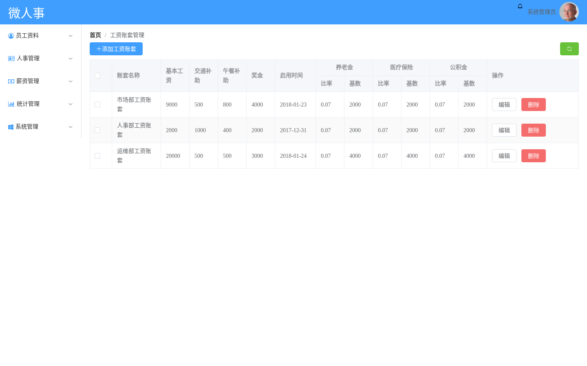This screenshot has height=366, width=587.
Task: Click the 员工资料 user icon
Action: (11, 36)
